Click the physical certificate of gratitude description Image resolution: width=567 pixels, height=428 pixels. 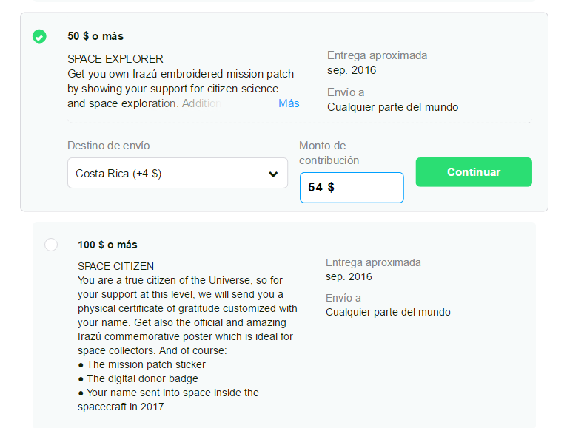[187, 308]
